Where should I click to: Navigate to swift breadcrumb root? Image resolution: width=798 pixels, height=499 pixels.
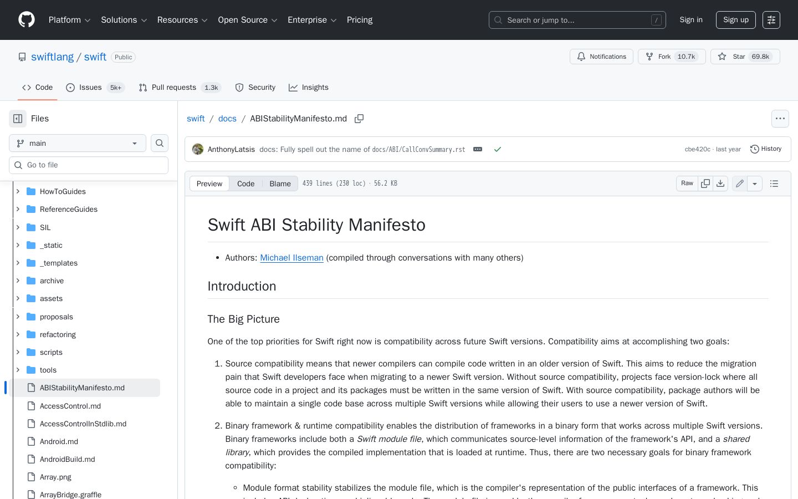coord(196,119)
